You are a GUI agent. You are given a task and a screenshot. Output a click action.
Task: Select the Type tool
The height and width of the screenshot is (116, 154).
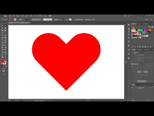pyautogui.click(x=2, y=33)
